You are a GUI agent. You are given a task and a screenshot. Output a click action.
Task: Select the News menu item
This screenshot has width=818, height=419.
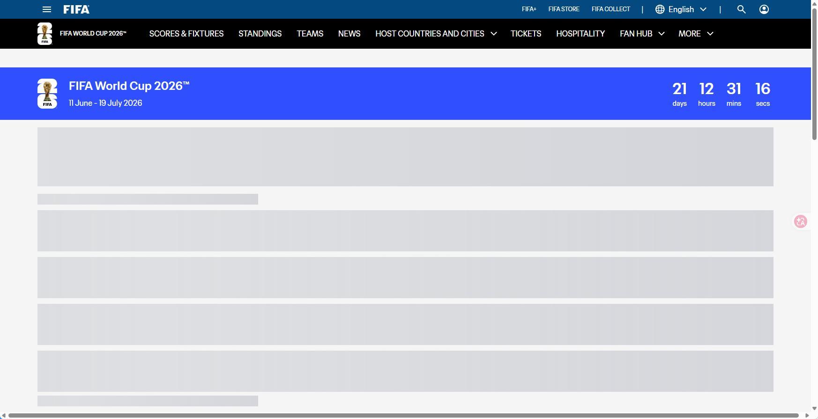pos(350,34)
